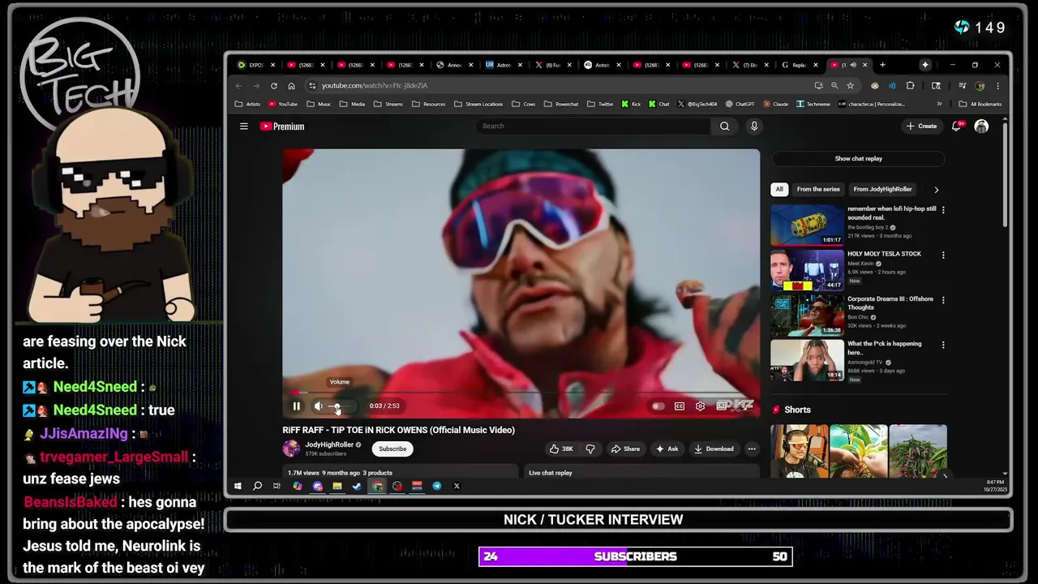
Task: Expand hidden bookmarks with the double chevron
Action: [939, 104]
